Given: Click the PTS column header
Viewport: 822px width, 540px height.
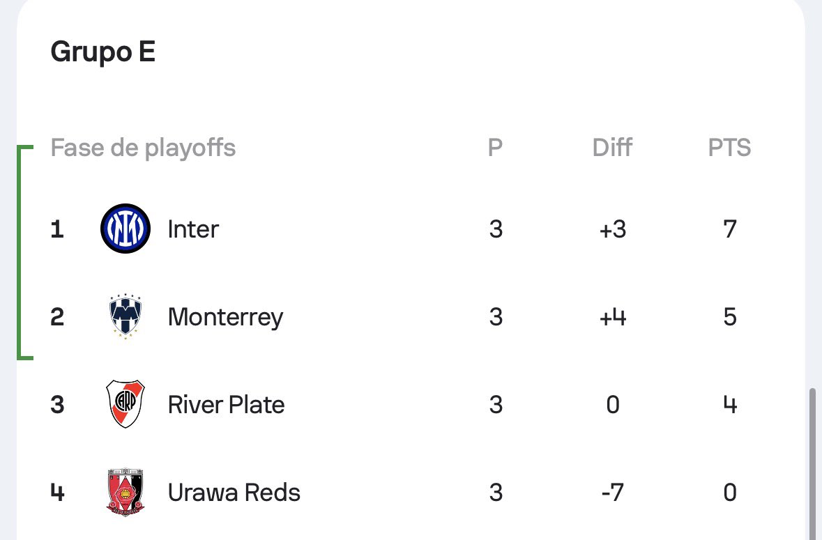Looking at the screenshot, I should 729,147.
